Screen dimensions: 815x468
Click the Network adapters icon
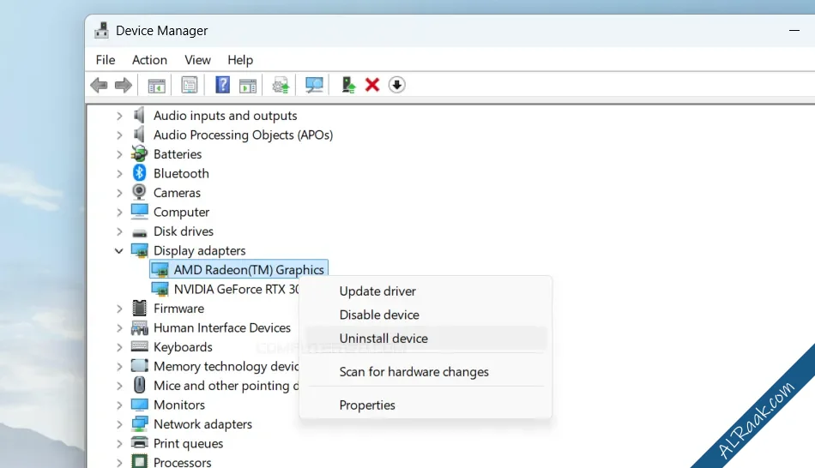pos(139,423)
